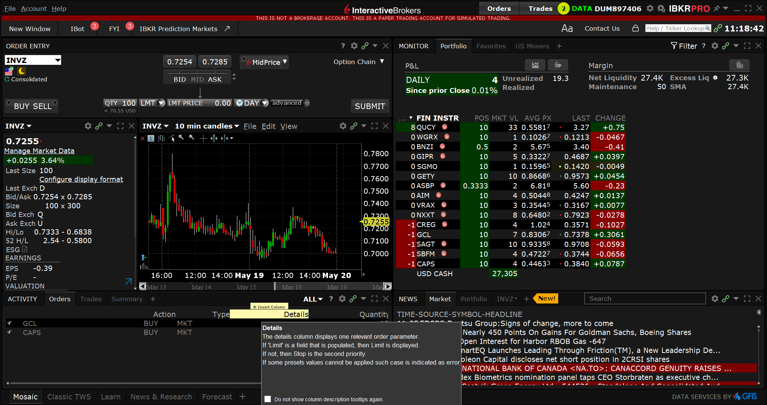The height and width of the screenshot is (405, 767).
Task: Select the trendline drawing tool
Action: [172, 138]
